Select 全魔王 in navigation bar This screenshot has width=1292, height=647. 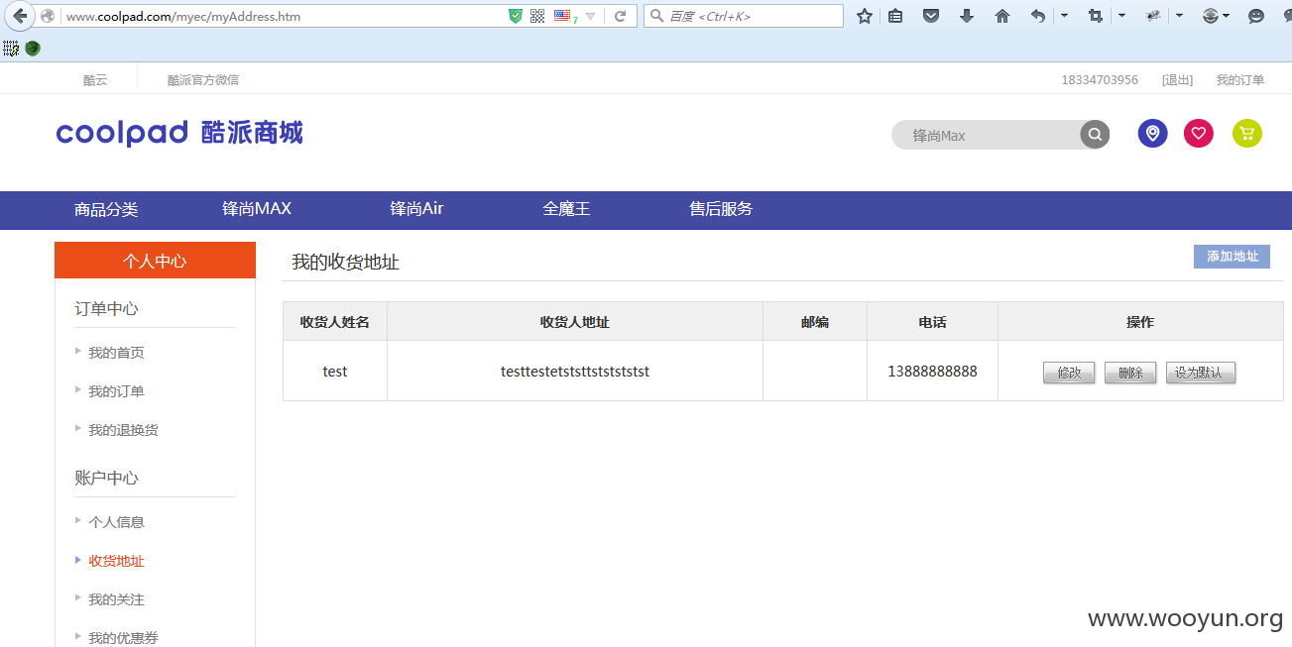(566, 209)
